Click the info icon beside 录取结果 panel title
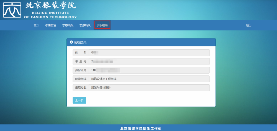This screenshot has height=131, width=277. pyautogui.click(x=71, y=42)
